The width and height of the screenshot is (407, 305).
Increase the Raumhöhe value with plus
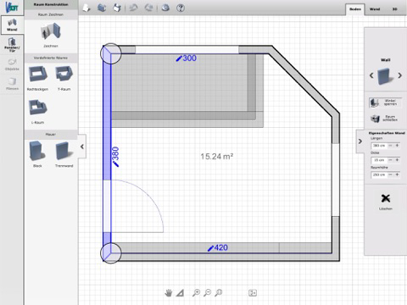[x=397, y=175]
